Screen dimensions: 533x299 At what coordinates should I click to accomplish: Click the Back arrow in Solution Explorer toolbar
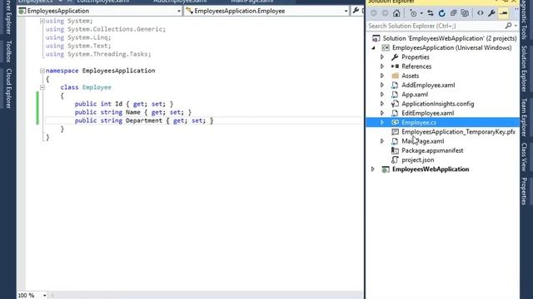(374, 13)
